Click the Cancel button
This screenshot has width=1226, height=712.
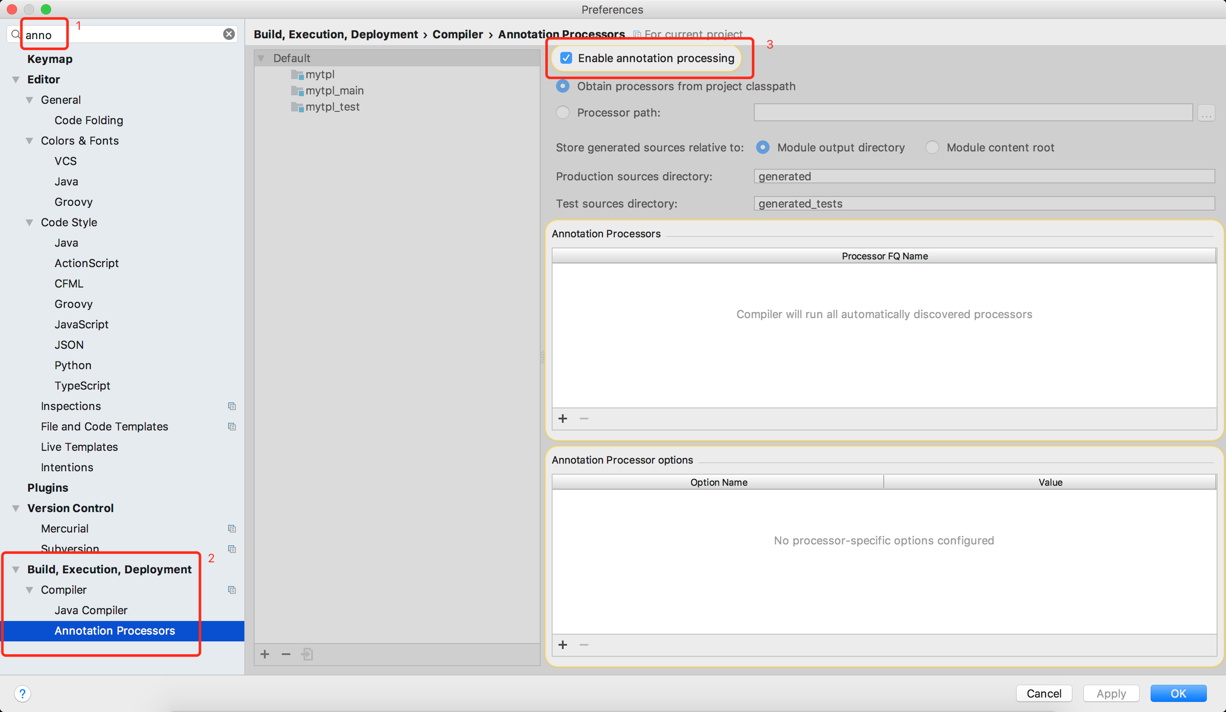(x=1043, y=694)
